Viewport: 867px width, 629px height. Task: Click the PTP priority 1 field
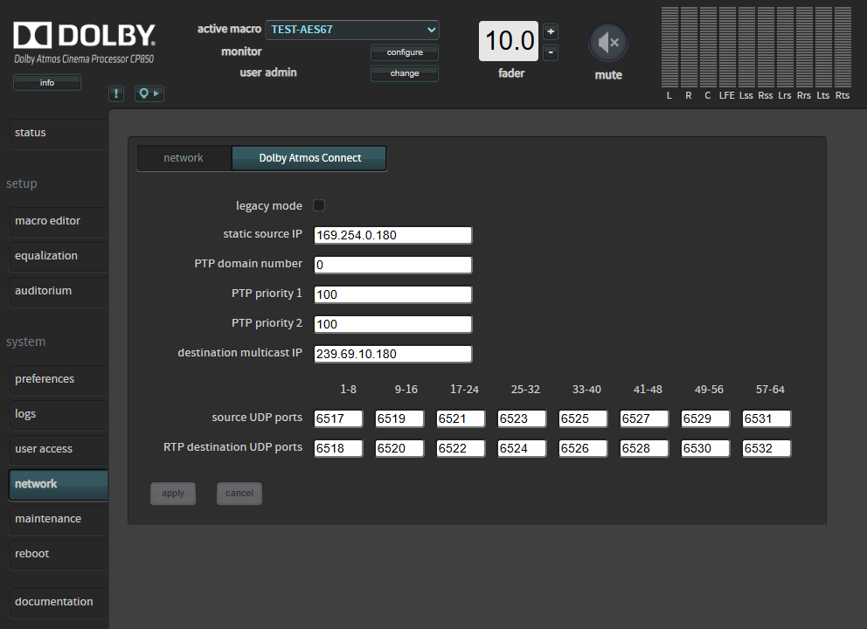click(393, 294)
